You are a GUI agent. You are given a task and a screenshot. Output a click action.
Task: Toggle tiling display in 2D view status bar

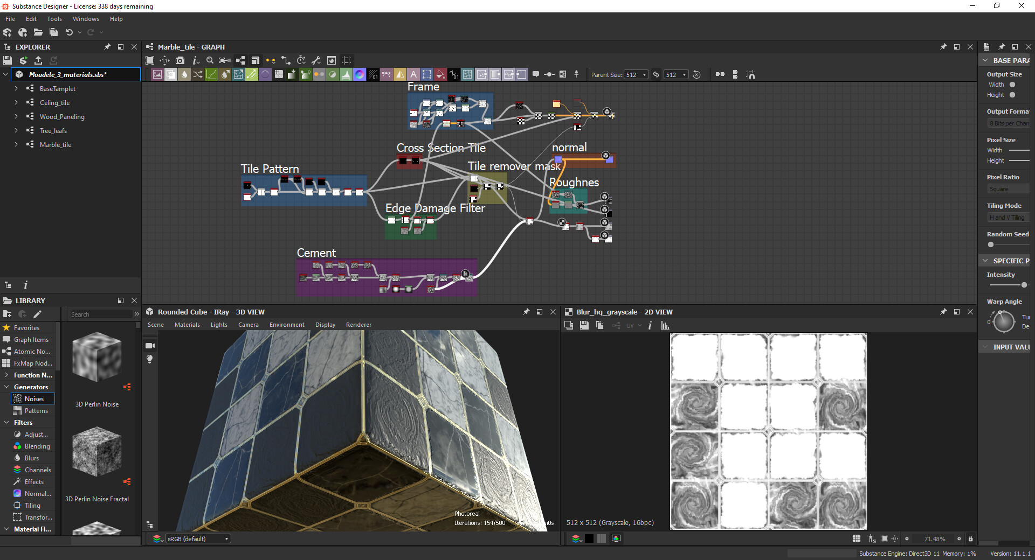coord(856,538)
